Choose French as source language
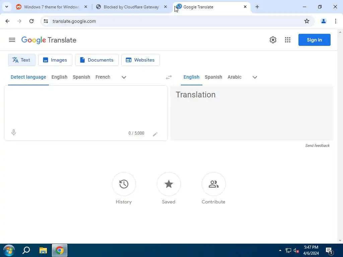The image size is (343, 257). pyautogui.click(x=103, y=77)
